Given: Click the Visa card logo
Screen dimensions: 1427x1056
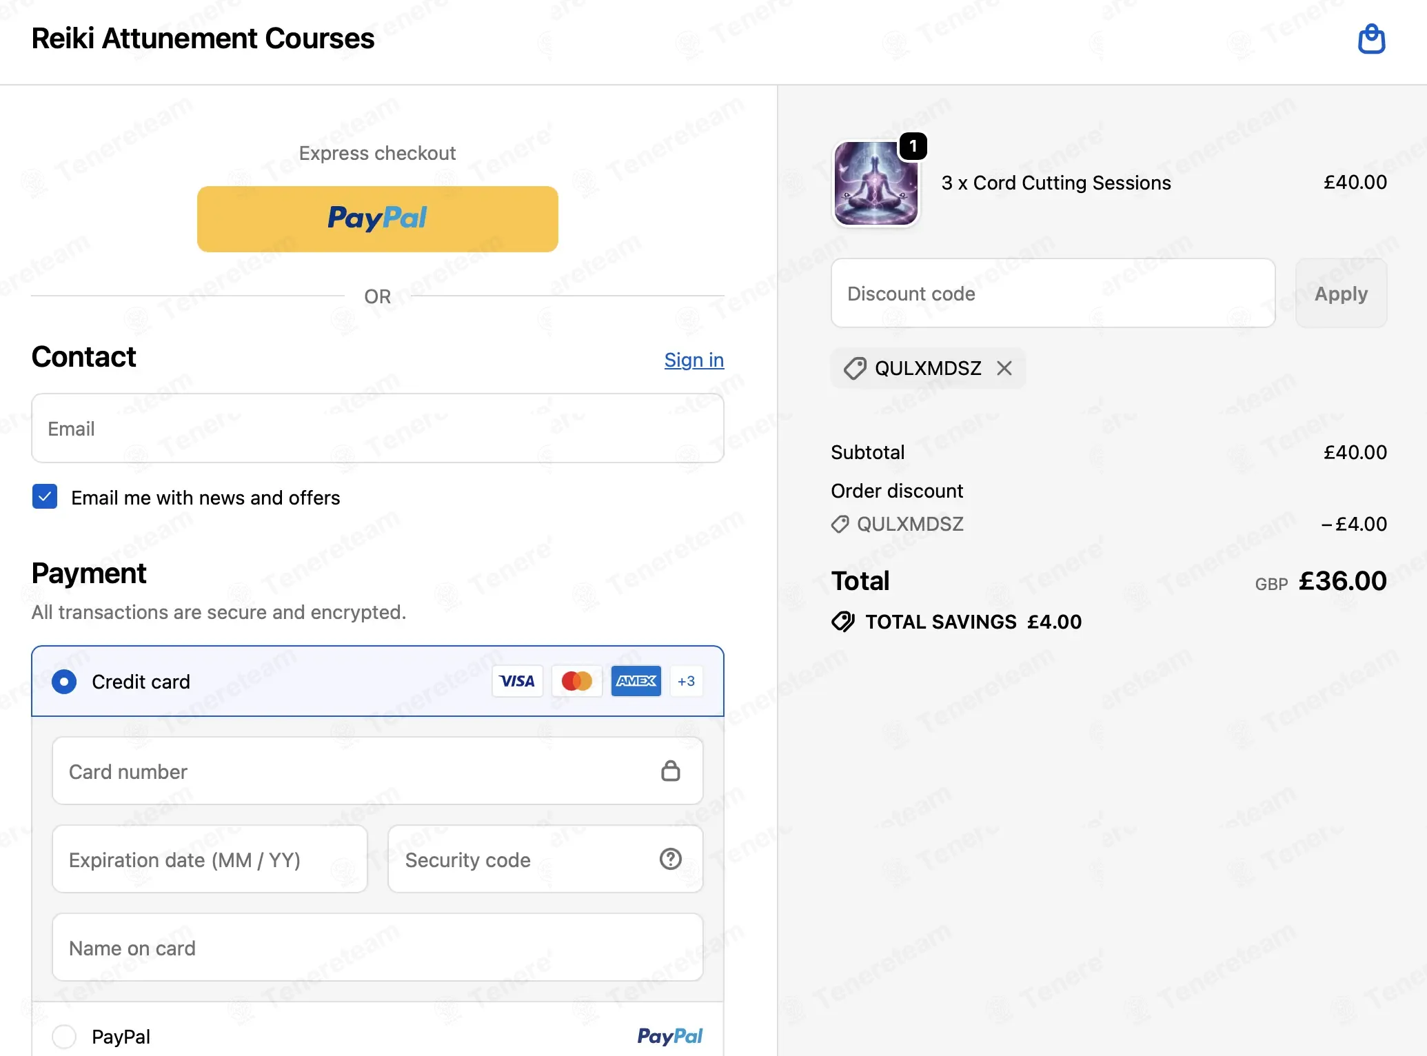Looking at the screenshot, I should click(517, 681).
